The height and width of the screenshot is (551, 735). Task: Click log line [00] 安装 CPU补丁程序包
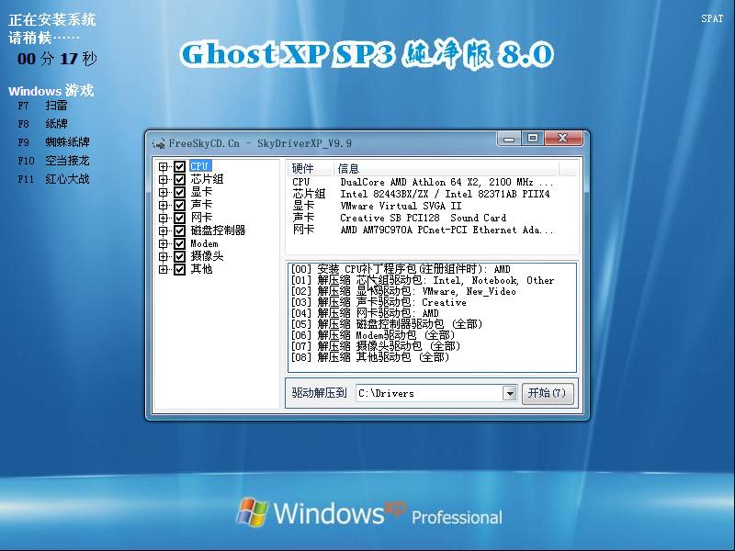401,269
